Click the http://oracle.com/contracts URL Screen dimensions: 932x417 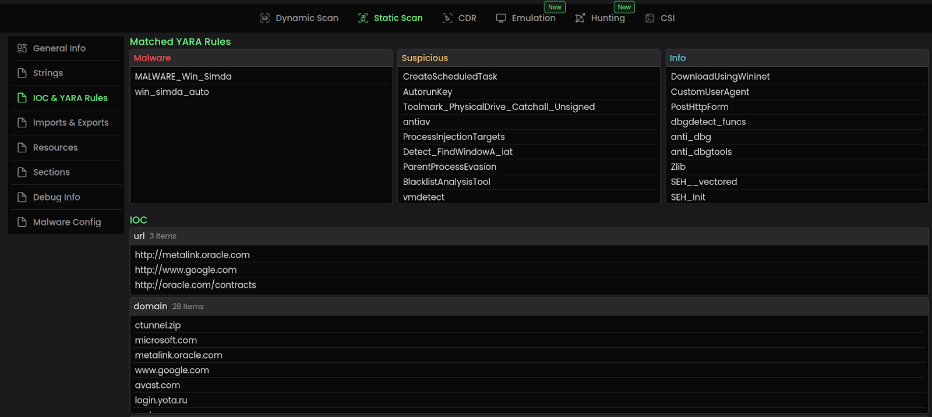[x=195, y=285]
